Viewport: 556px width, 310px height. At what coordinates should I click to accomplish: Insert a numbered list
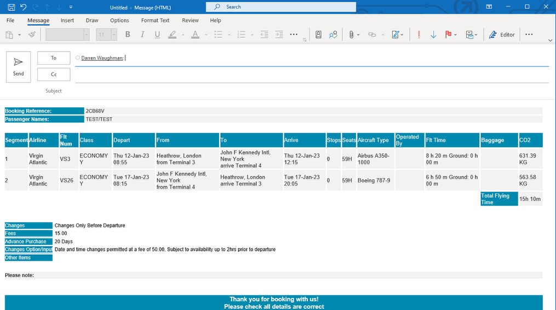point(242,35)
